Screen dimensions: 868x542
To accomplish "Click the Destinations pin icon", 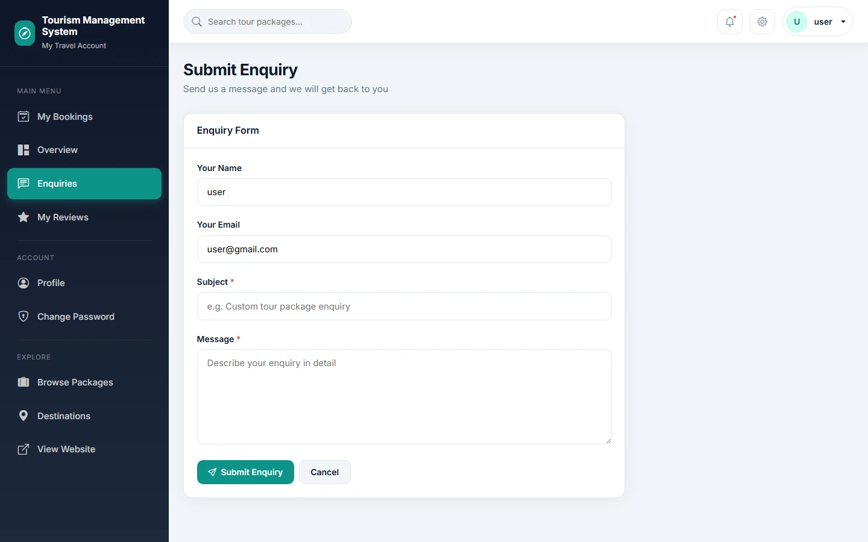I will point(24,416).
